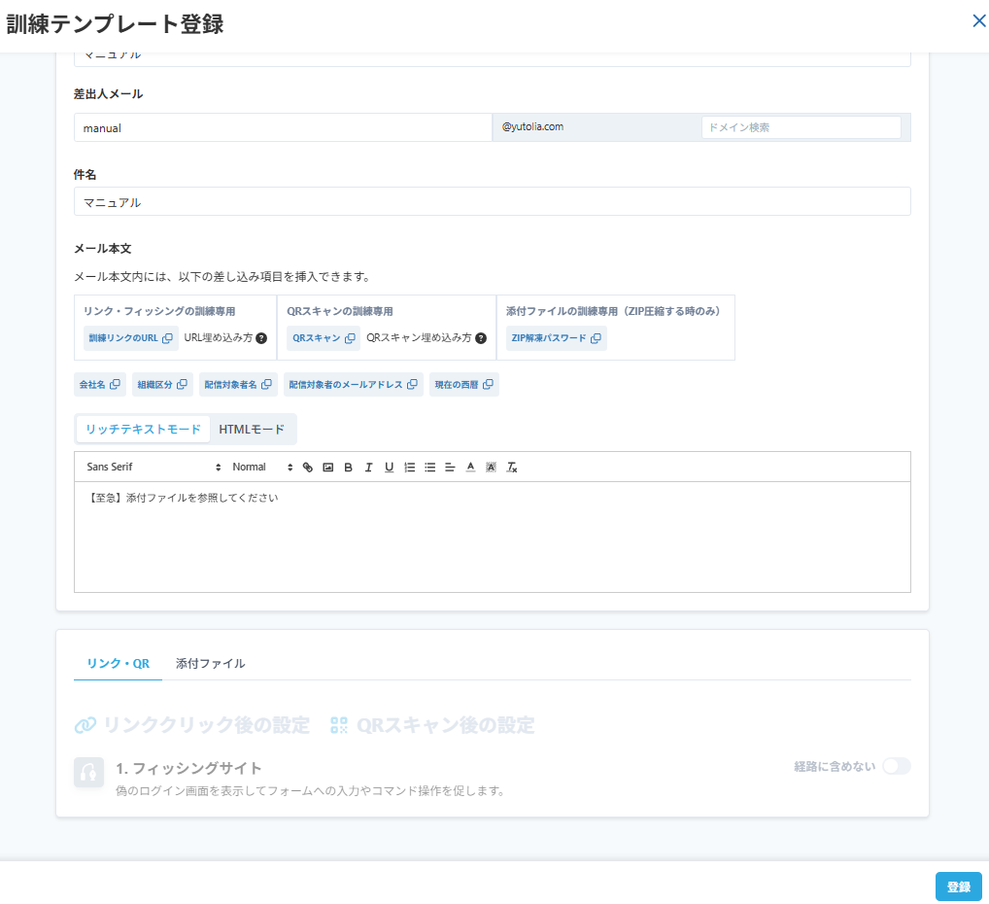
Task: Apply underline formatting in the editor toolbar
Action: 390,468
